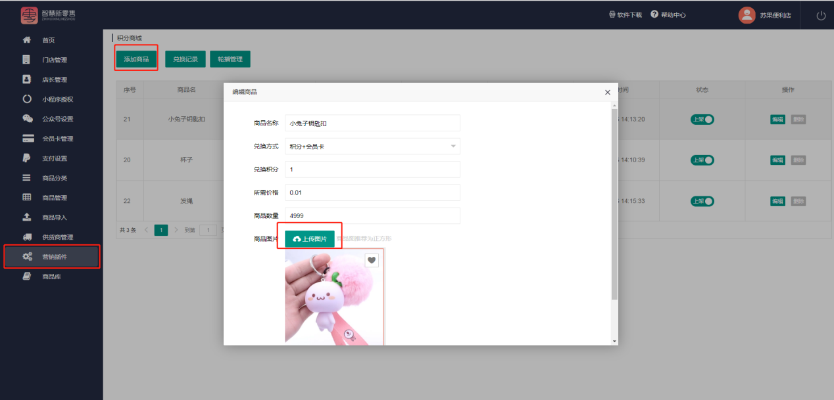
Task: Click the 轮播管理 button
Action: pyautogui.click(x=230, y=59)
